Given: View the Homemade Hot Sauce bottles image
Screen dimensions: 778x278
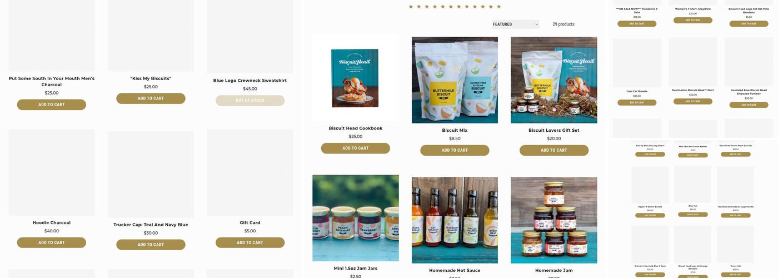Looking at the screenshot, I should point(455,220).
